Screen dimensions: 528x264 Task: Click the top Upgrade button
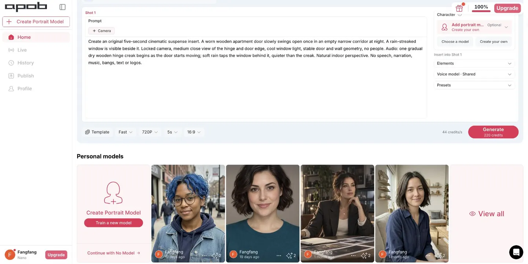click(x=507, y=8)
